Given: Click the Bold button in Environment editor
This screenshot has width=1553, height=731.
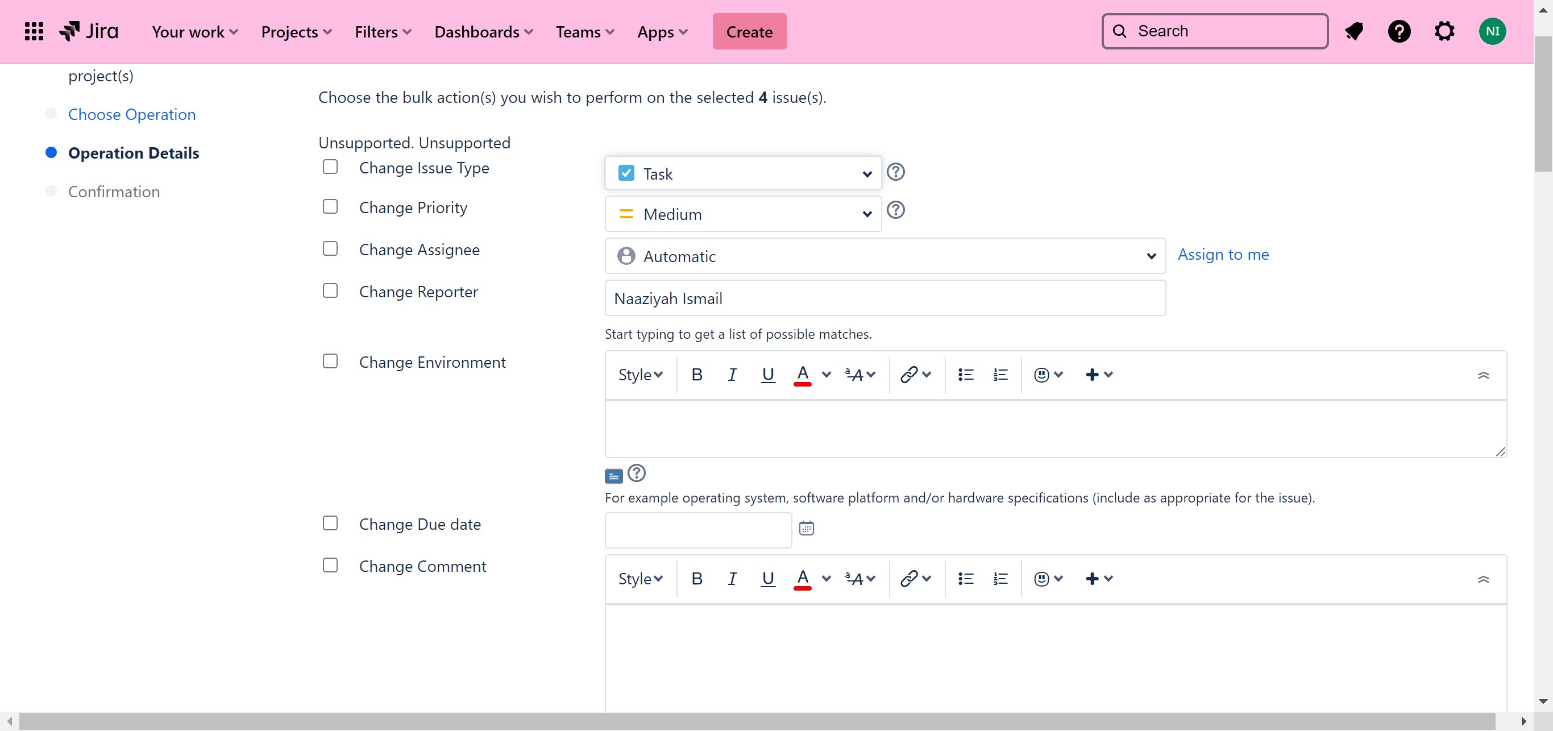Looking at the screenshot, I should [x=697, y=375].
